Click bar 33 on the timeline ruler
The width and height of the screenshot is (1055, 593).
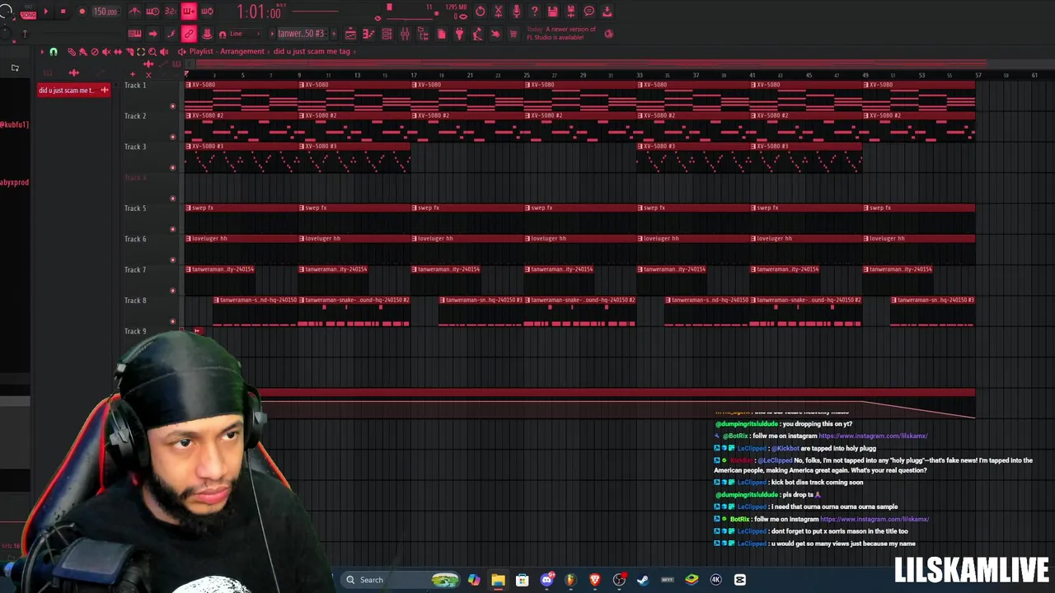coord(640,76)
